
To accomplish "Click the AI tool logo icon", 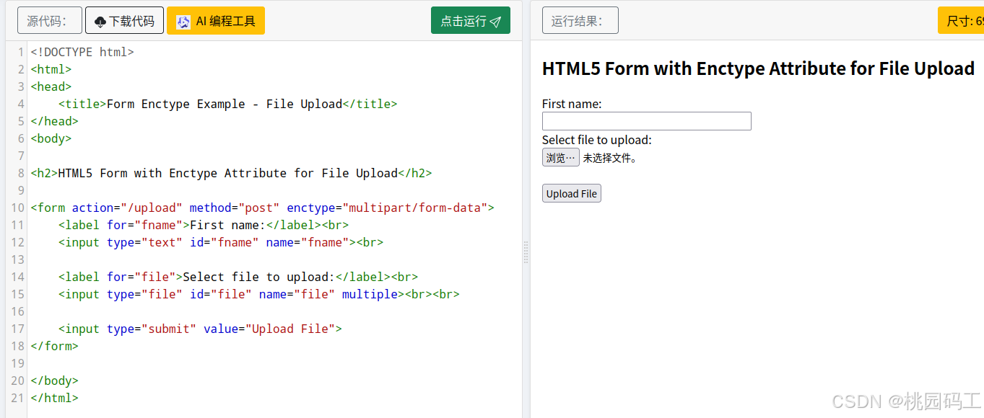I will pyautogui.click(x=183, y=22).
